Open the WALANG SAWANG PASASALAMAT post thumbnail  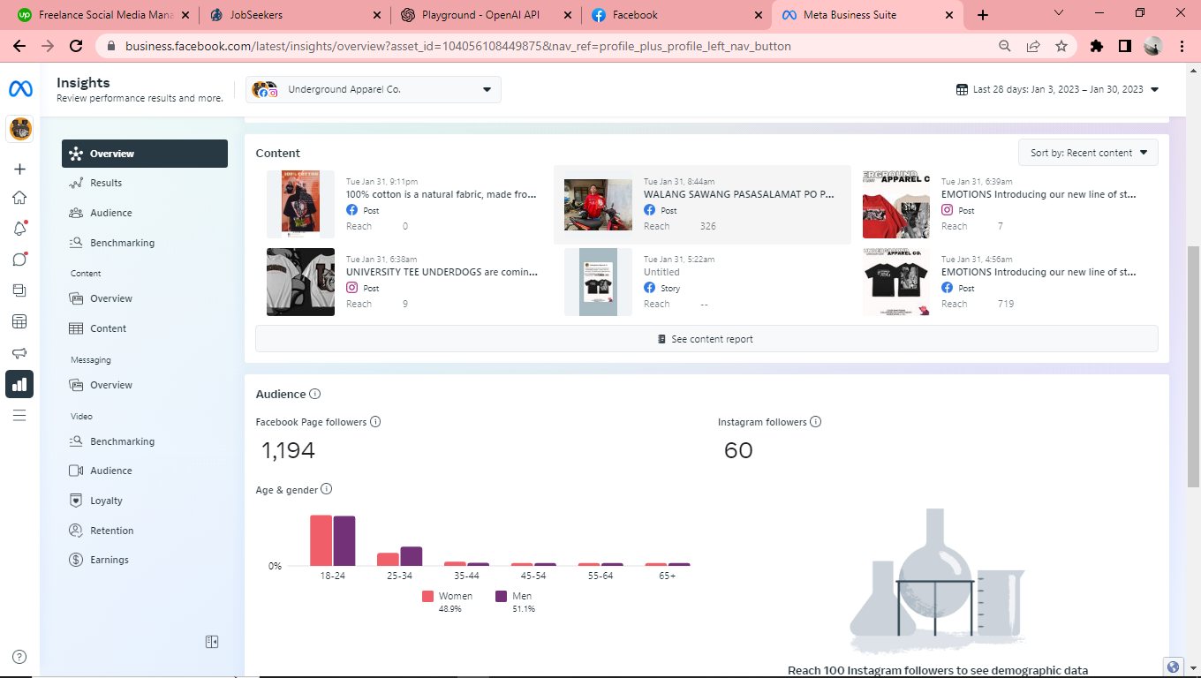[x=598, y=205]
